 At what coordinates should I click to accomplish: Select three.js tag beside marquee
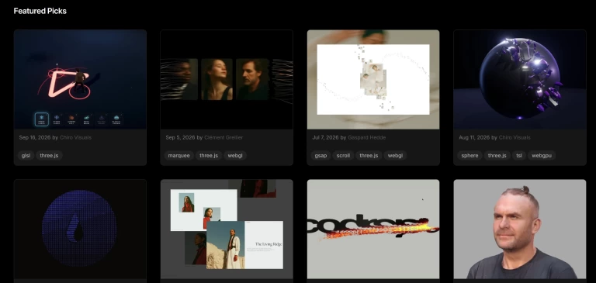click(209, 155)
